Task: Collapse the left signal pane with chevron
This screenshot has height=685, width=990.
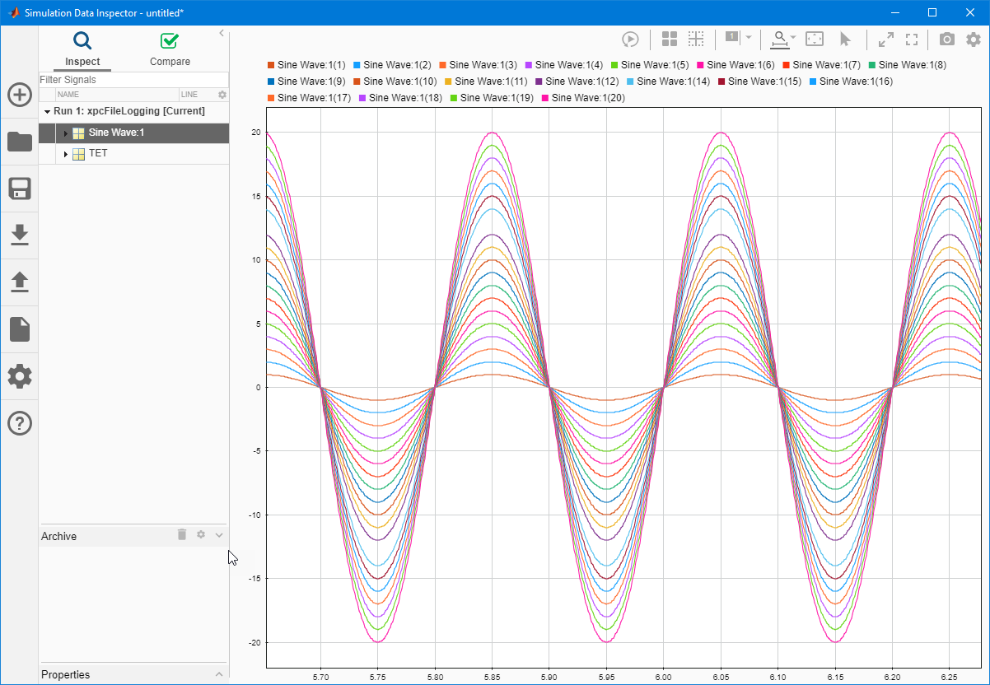Action: tap(222, 33)
